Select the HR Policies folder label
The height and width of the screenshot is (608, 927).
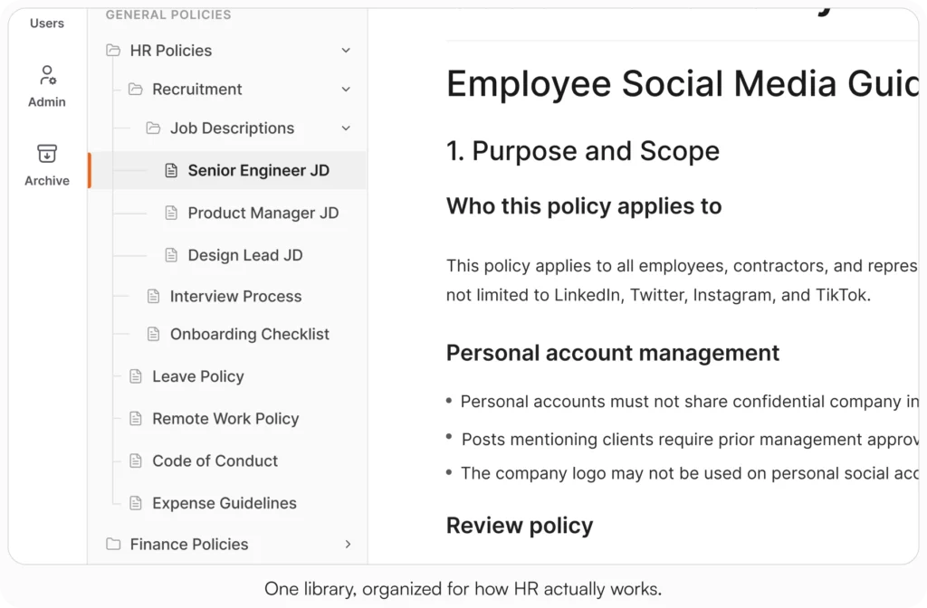click(171, 51)
